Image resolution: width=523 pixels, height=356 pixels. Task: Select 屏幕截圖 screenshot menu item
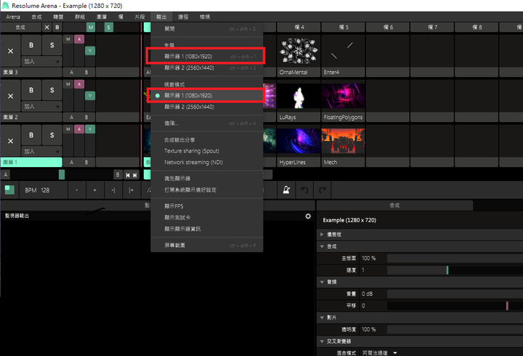[x=207, y=246]
